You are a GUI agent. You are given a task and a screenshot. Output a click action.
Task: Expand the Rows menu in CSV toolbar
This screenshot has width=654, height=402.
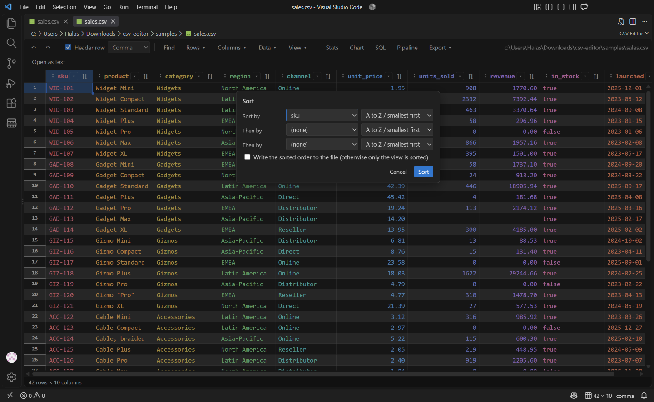196,48
